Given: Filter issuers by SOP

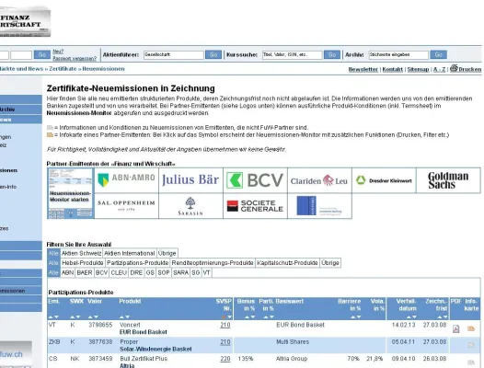Looking at the screenshot, I should pos(164,272).
